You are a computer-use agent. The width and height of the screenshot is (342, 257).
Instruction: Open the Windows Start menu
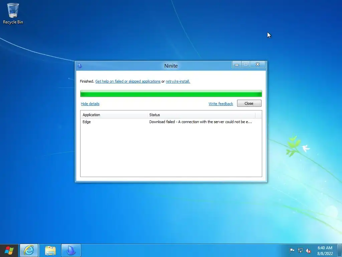point(9,250)
